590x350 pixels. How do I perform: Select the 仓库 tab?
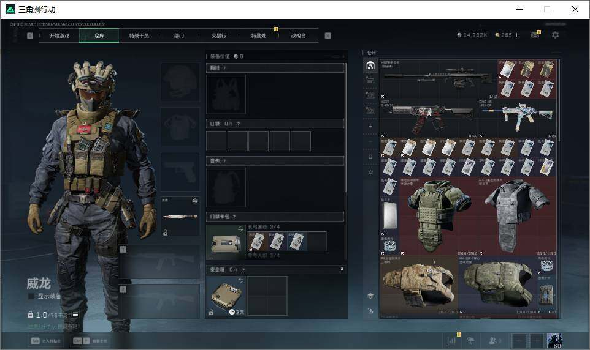pos(99,35)
